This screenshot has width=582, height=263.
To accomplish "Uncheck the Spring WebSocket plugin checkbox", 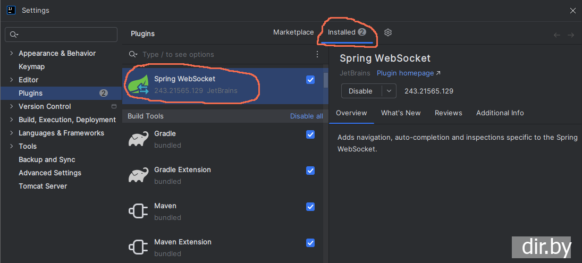I will tap(310, 80).
